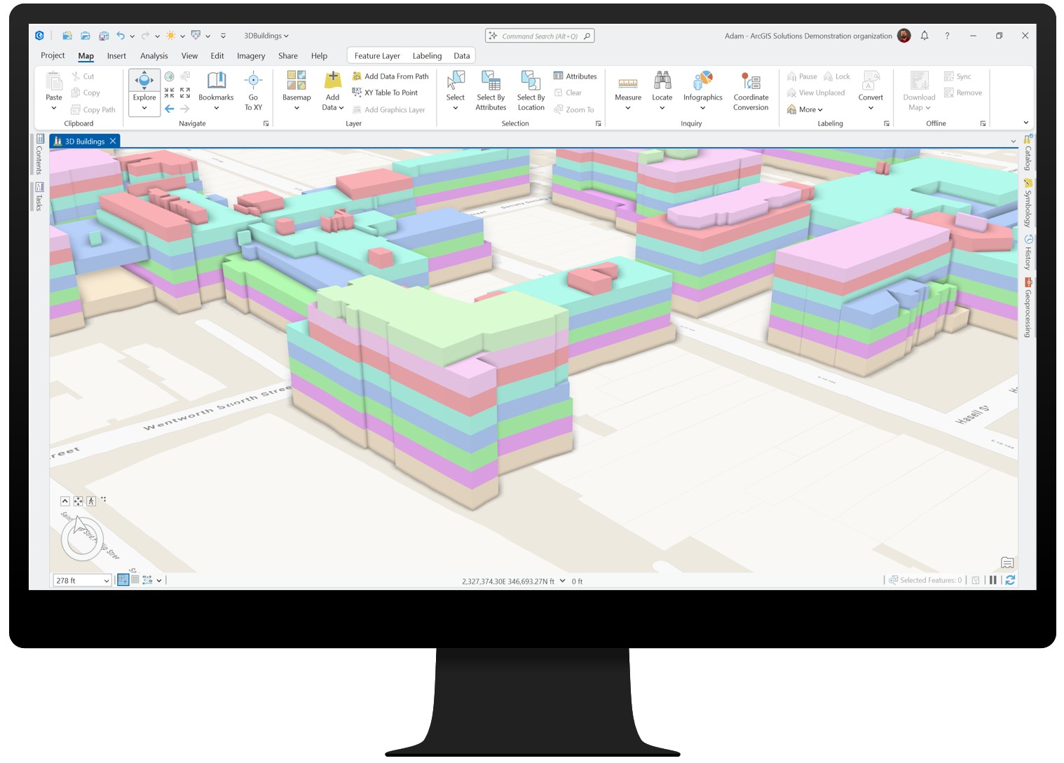Open the Labeling contextual tab
Screen dimensions: 1064x763
427,55
